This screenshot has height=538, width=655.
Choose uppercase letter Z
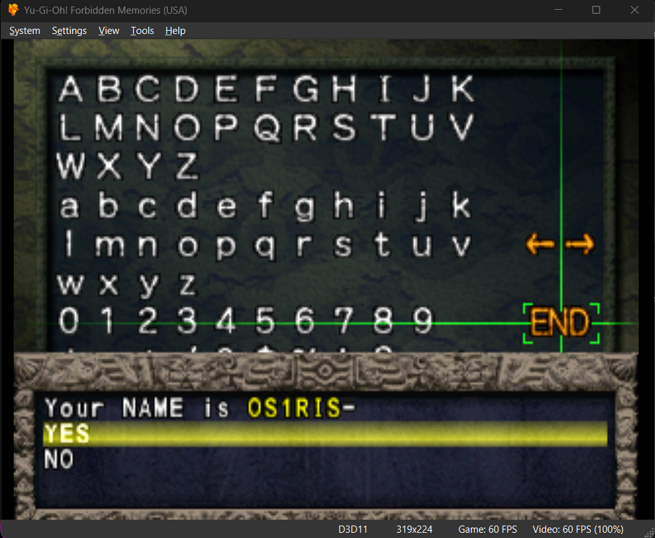(187, 166)
